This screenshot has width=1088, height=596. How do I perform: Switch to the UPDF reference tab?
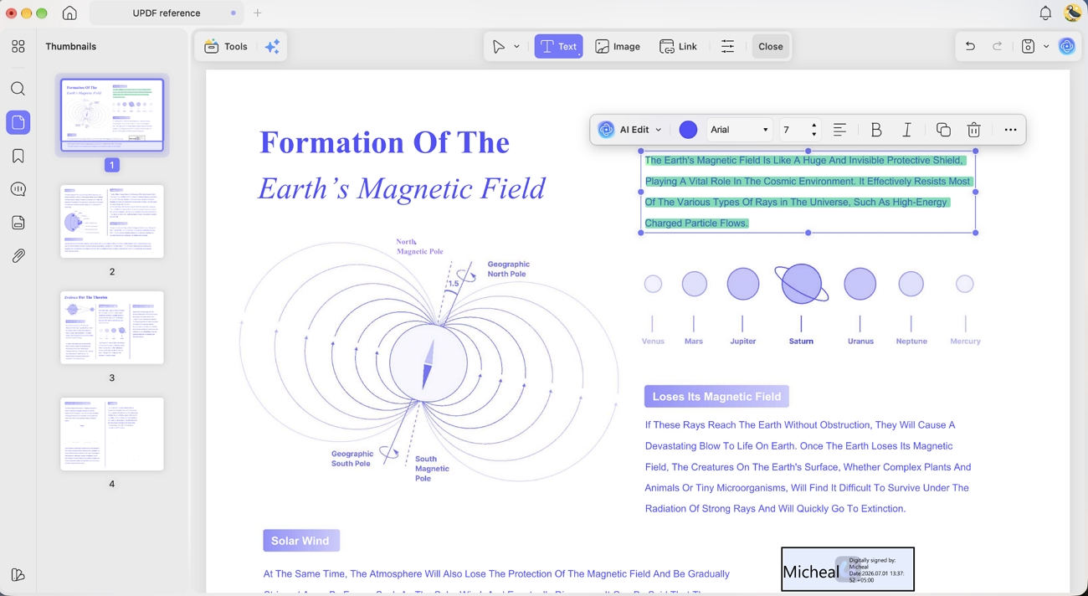pos(166,13)
